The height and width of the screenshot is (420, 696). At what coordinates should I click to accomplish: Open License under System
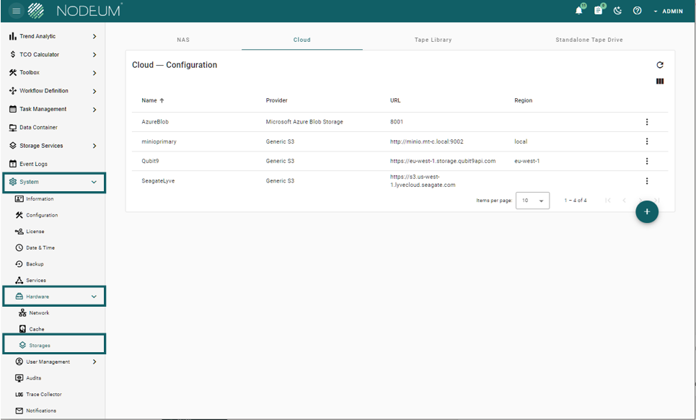[35, 232]
